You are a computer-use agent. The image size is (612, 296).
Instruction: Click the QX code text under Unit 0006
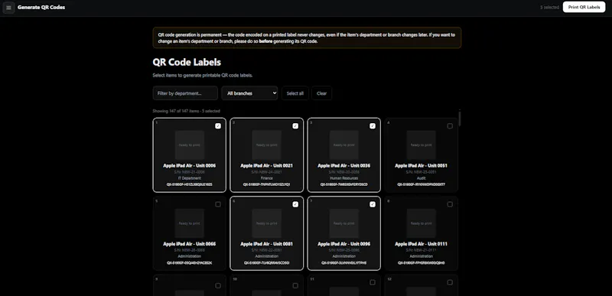189,184
